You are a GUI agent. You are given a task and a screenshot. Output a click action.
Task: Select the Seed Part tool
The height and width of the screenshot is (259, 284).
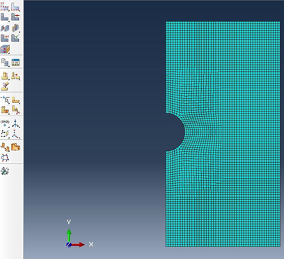[5, 6]
